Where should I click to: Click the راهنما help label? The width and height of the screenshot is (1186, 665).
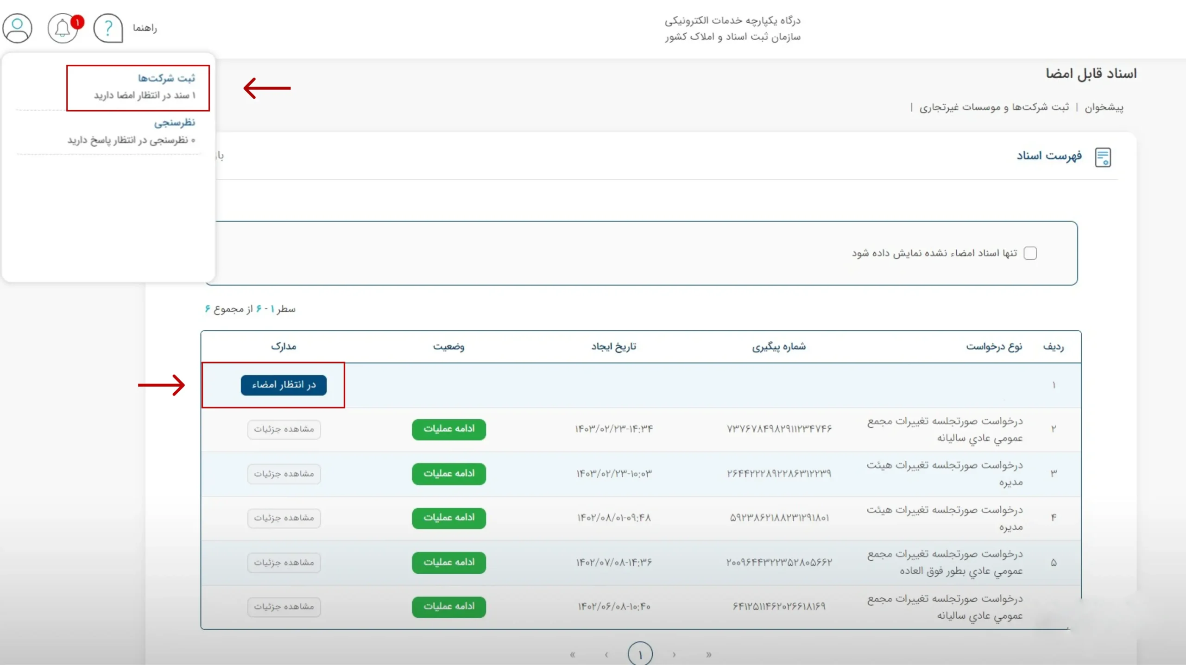(145, 28)
